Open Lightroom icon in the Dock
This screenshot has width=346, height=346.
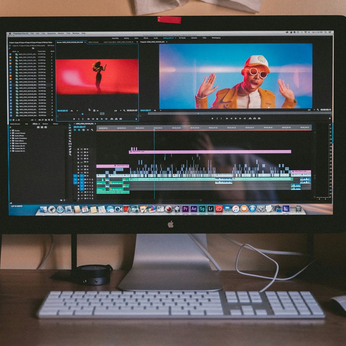[x=211, y=209]
